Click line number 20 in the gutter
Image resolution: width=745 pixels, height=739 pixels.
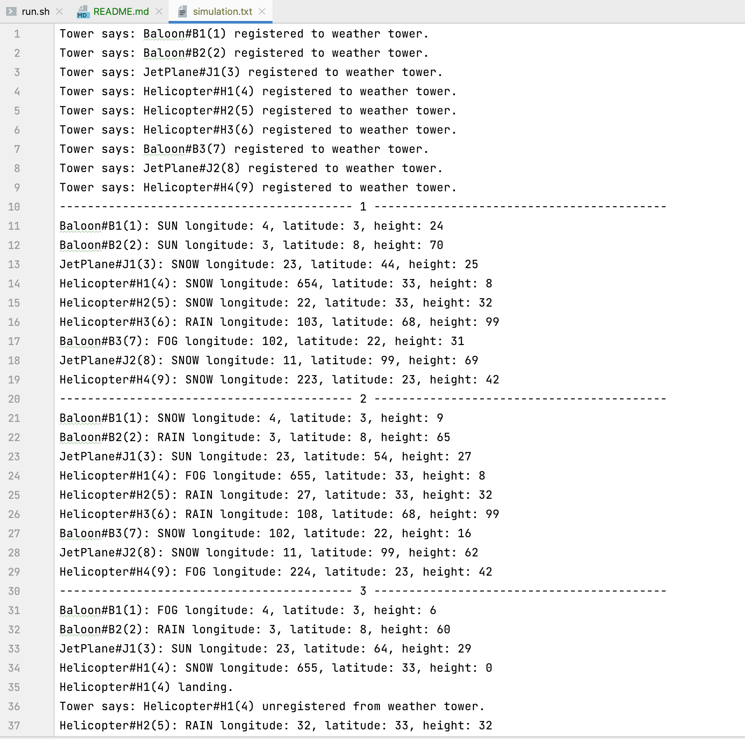point(14,399)
